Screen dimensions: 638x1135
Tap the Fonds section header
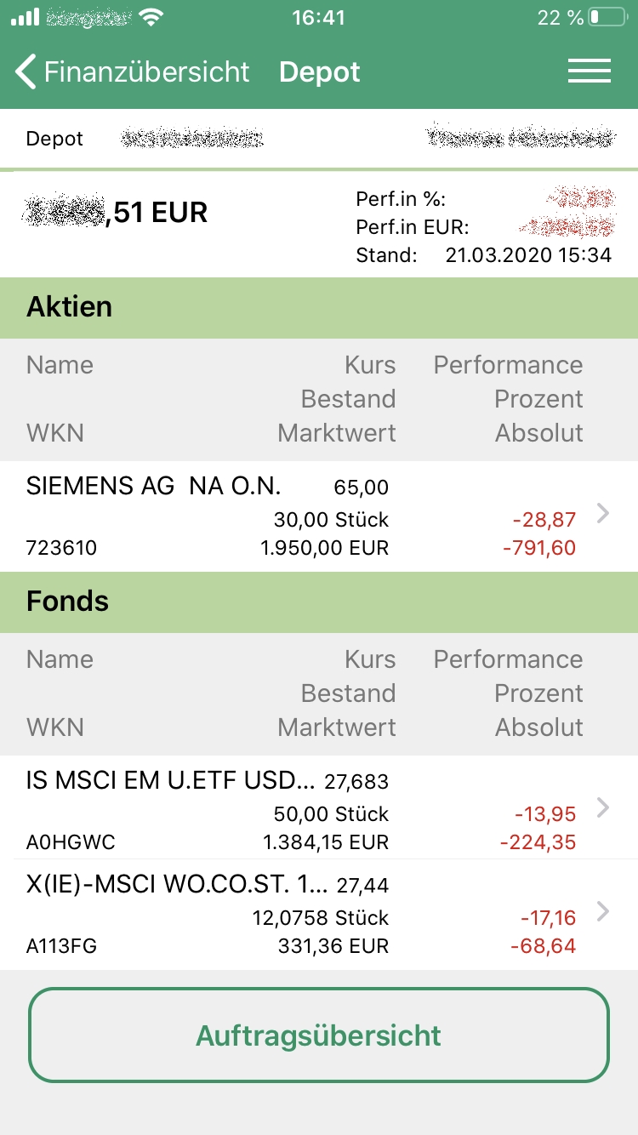click(x=319, y=602)
